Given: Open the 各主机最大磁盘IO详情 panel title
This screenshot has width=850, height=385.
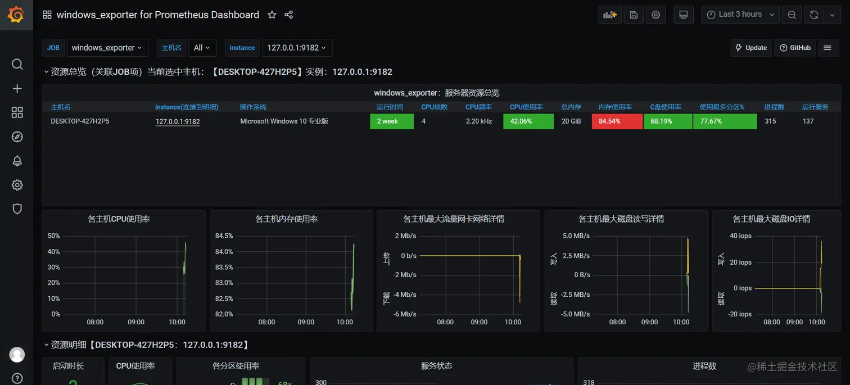Looking at the screenshot, I should pos(771,219).
